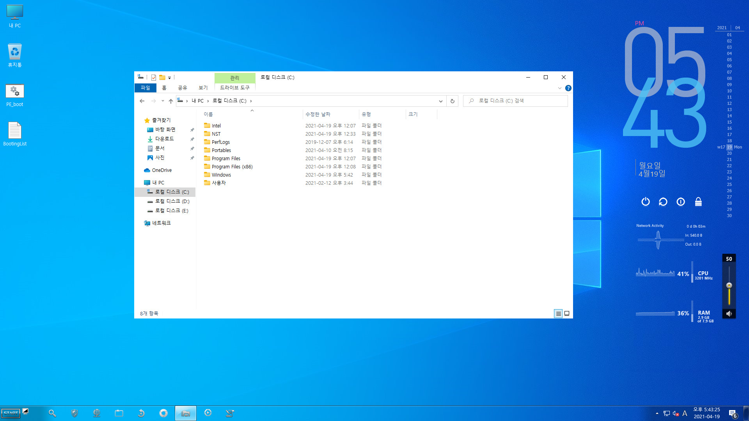Select 네트워크 in navigation pane
The width and height of the screenshot is (749, 421).
(x=161, y=223)
